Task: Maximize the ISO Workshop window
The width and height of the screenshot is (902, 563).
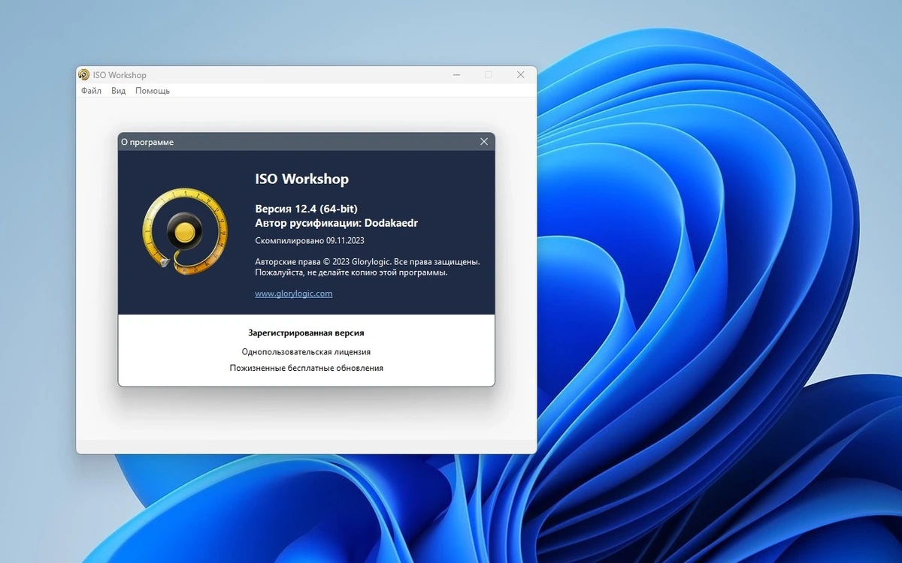Action: click(489, 75)
